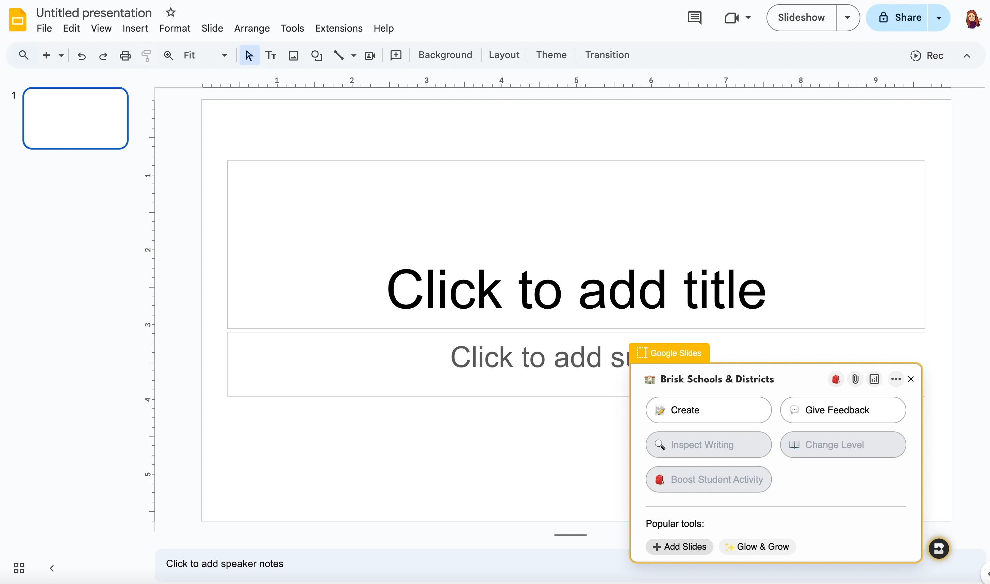Select the Shape tool
This screenshot has width=990, height=584.
click(x=316, y=55)
